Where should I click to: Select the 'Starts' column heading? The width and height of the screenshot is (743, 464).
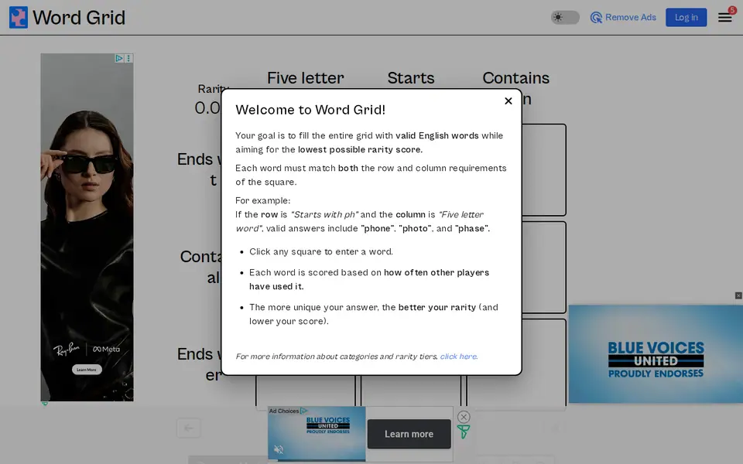[x=411, y=77]
